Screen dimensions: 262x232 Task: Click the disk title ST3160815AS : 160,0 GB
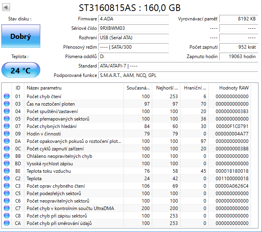[x=130, y=8]
